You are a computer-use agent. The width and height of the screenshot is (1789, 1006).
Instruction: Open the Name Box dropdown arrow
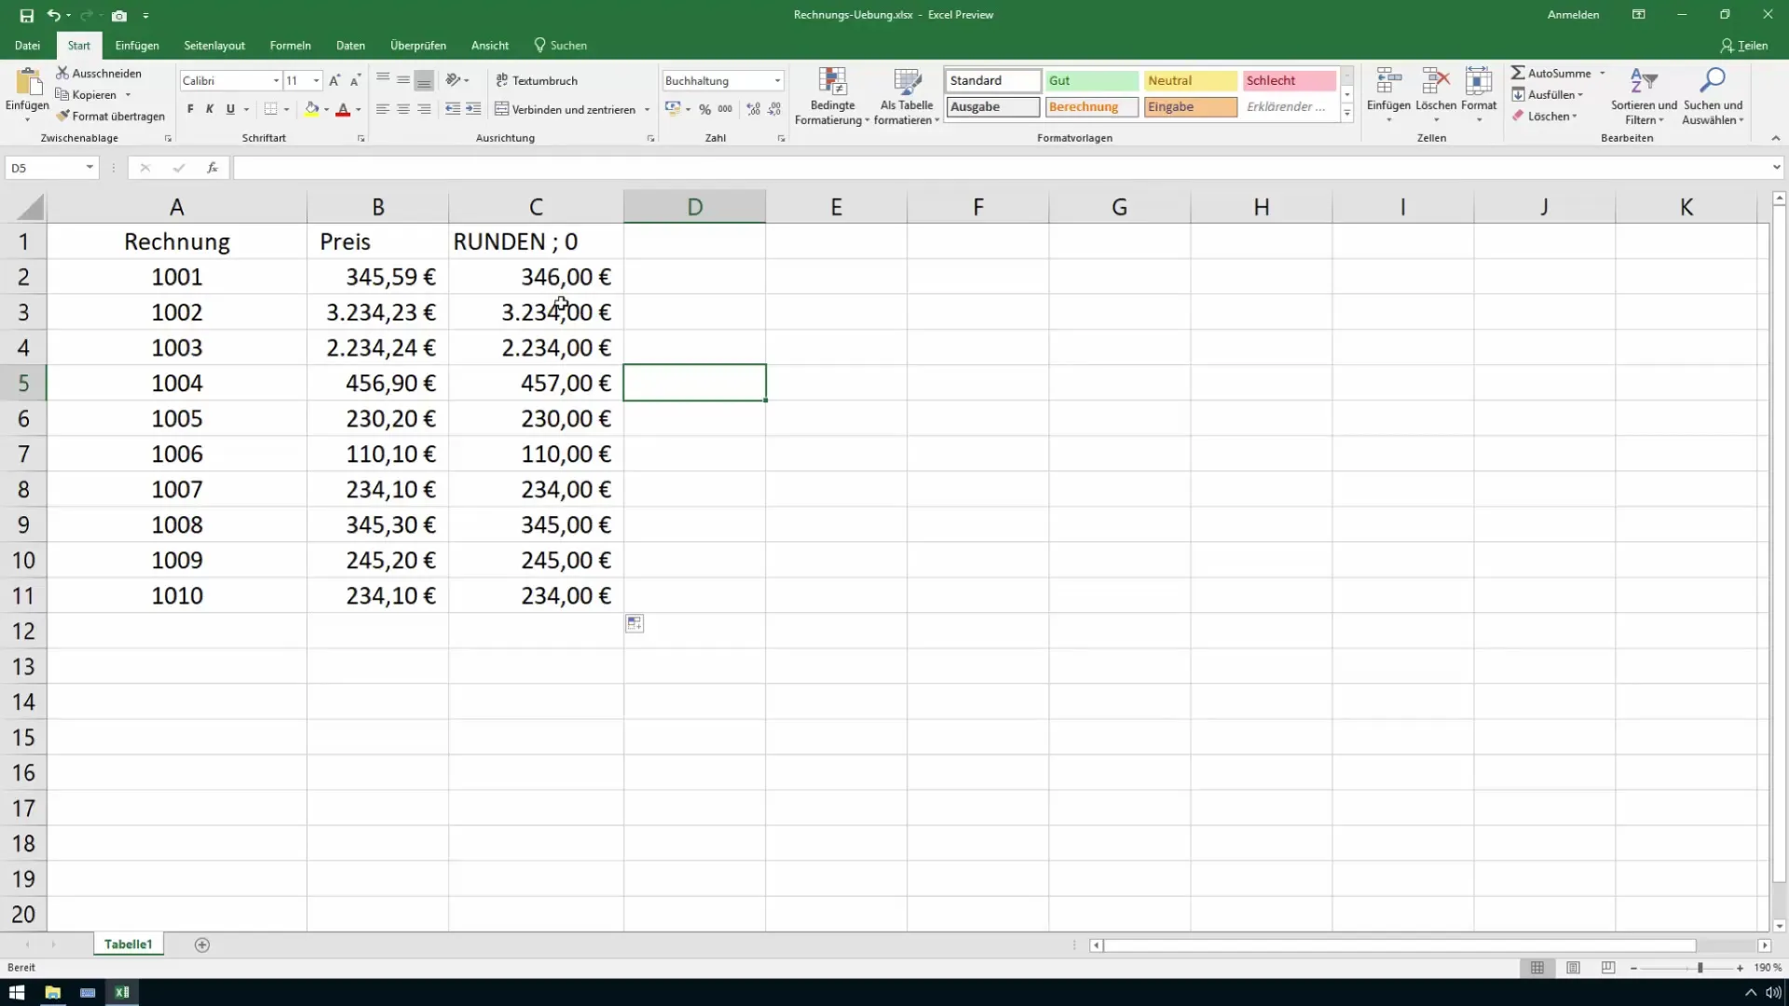pyautogui.click(x=89, y=168)
